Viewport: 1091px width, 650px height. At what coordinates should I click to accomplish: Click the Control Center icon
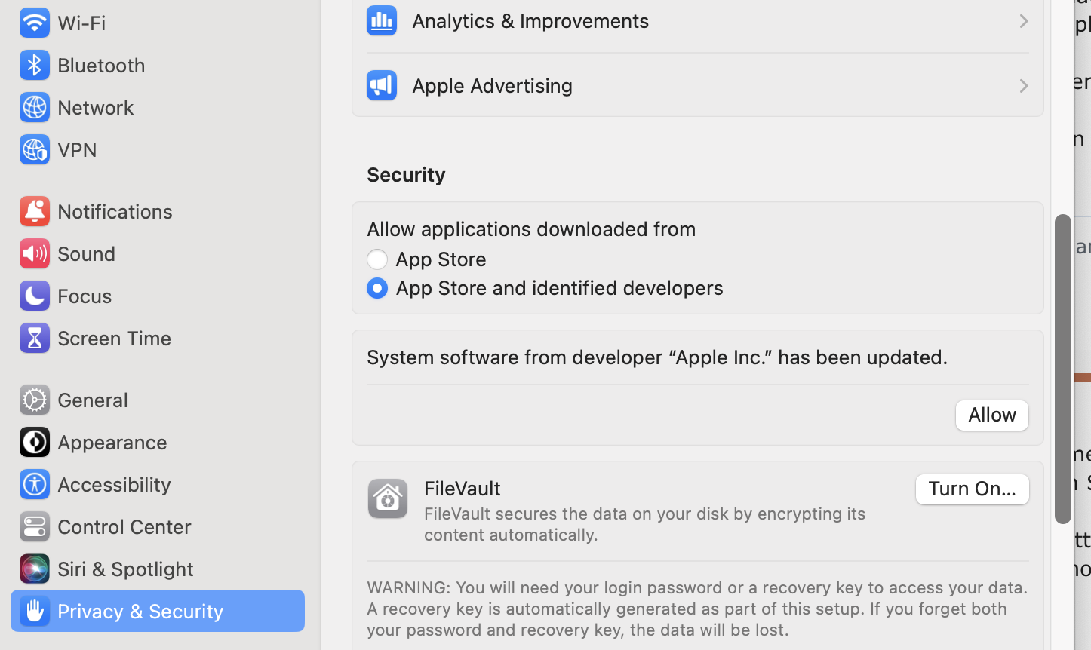pos(34,526)
